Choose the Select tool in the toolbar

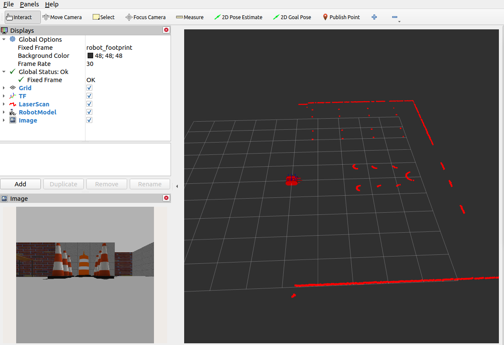[x=103, y=17]
